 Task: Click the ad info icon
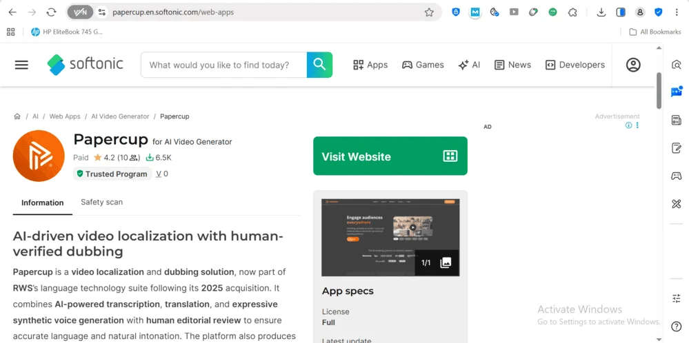click(x=628, y=125)
